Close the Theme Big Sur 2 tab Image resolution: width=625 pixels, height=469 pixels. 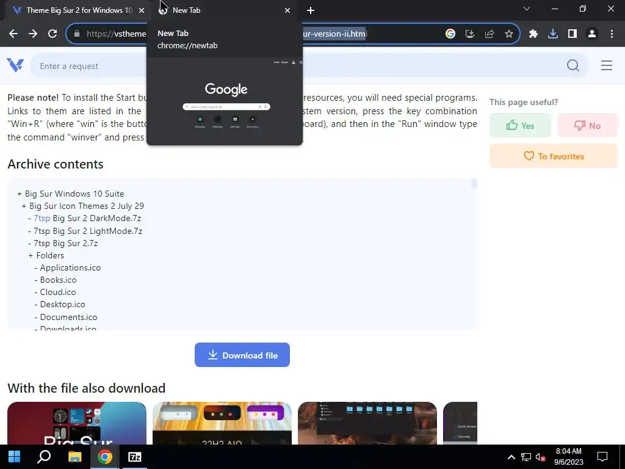tap(142, 10)
